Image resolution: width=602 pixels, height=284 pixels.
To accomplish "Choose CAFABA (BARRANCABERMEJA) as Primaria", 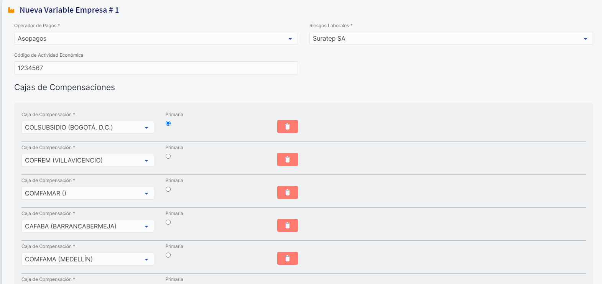I will point(168,222).
